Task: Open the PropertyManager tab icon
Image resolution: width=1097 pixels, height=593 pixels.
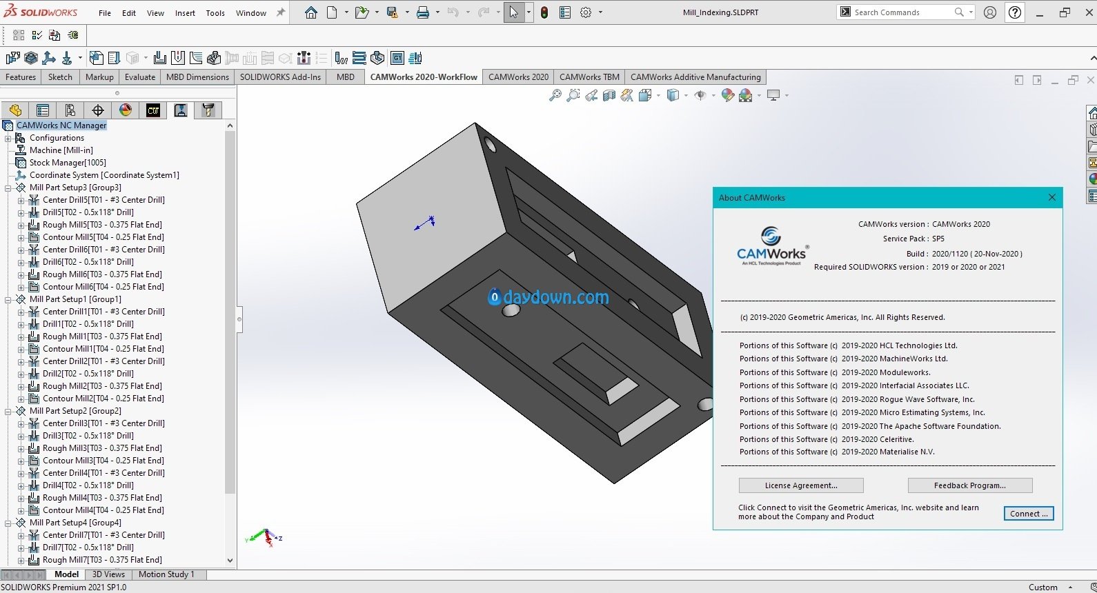Action: click(x=43, y=110)
